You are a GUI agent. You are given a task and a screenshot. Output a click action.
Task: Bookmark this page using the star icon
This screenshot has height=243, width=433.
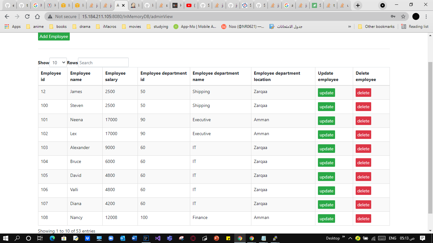(x=403, y=16)
